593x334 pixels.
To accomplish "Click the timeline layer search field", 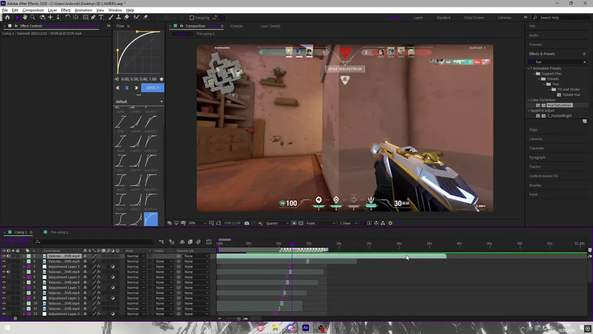I will click(x=95, y=242).
